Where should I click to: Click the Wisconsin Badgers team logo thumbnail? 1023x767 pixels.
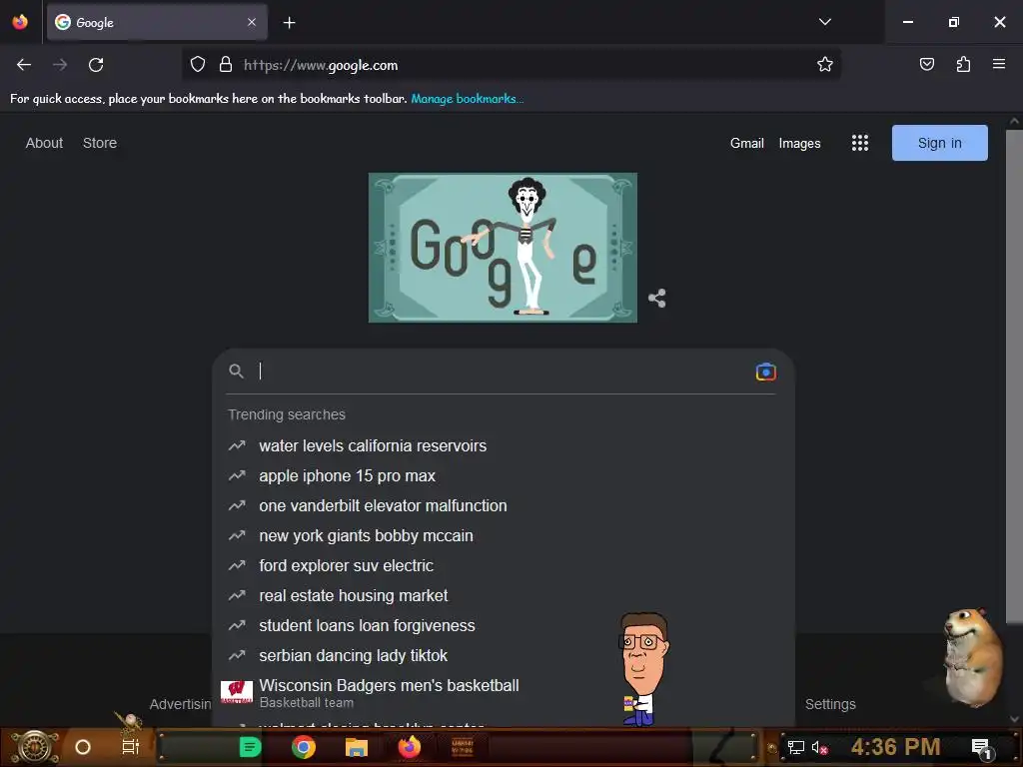[237, 692]
